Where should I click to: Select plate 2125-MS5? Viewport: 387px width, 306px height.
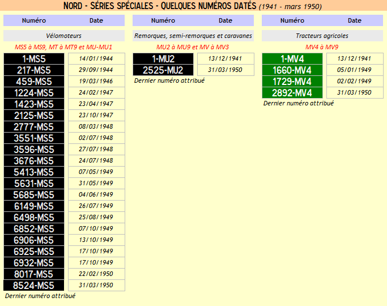coord(34,116)
